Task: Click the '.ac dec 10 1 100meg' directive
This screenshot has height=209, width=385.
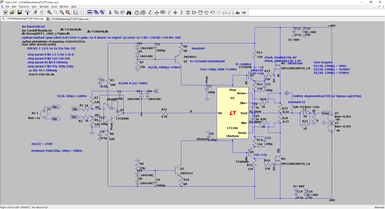Action: pos(43,70)
